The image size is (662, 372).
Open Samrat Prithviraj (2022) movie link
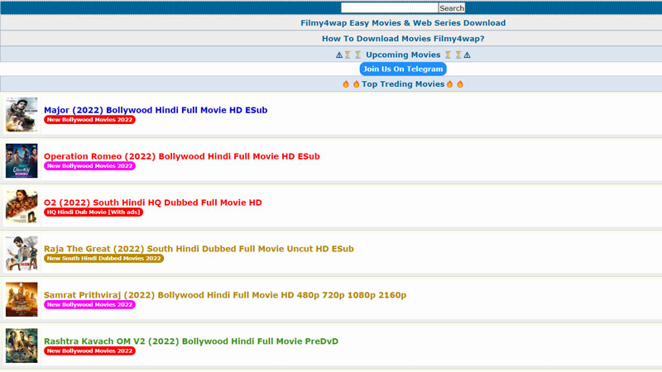(225, 295)
